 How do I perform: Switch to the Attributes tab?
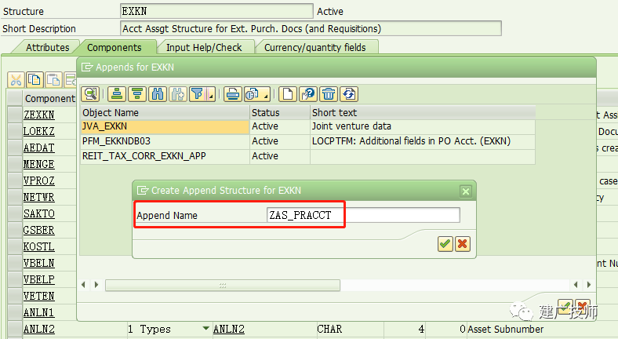(x=47, y=47)
